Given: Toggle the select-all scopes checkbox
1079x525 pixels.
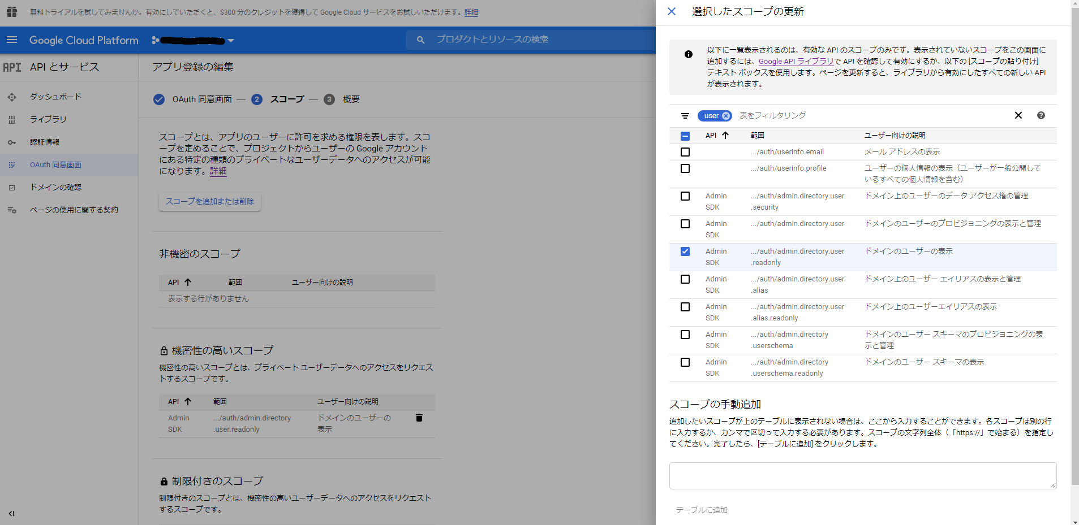Looking at the screenshot, I should click(x=685, y=136).
